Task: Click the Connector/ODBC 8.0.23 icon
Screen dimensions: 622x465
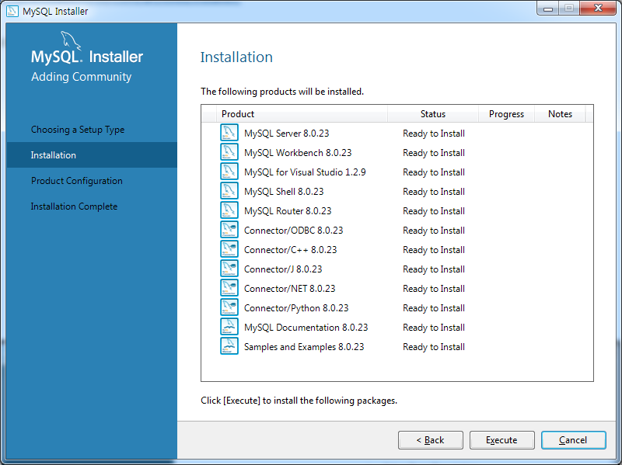Action: click(229, 230)
